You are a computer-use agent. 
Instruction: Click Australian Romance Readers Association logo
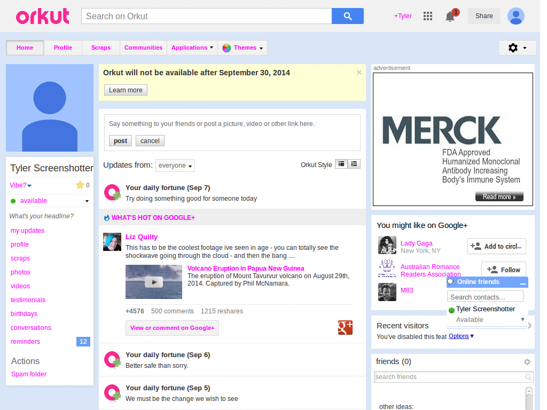point(387,268)
